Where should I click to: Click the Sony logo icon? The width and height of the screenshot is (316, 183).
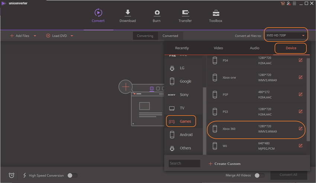pyautogui.click(x=171, y=95)
